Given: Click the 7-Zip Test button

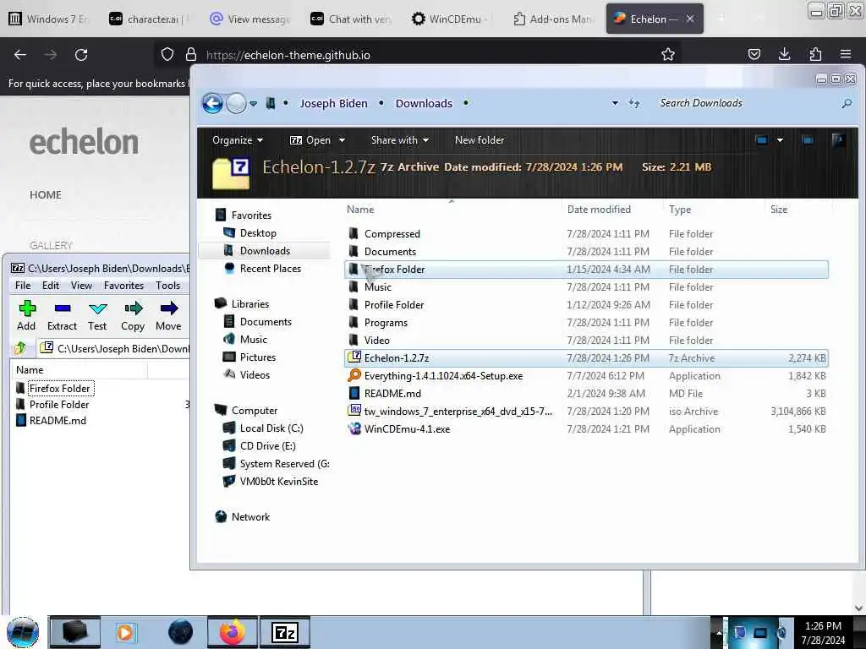Looking at the screenshot, I should [x=97, y=316].
